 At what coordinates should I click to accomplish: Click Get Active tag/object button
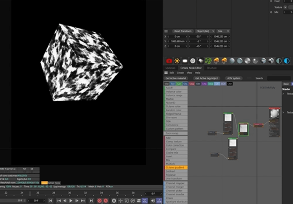coord(207,78)
